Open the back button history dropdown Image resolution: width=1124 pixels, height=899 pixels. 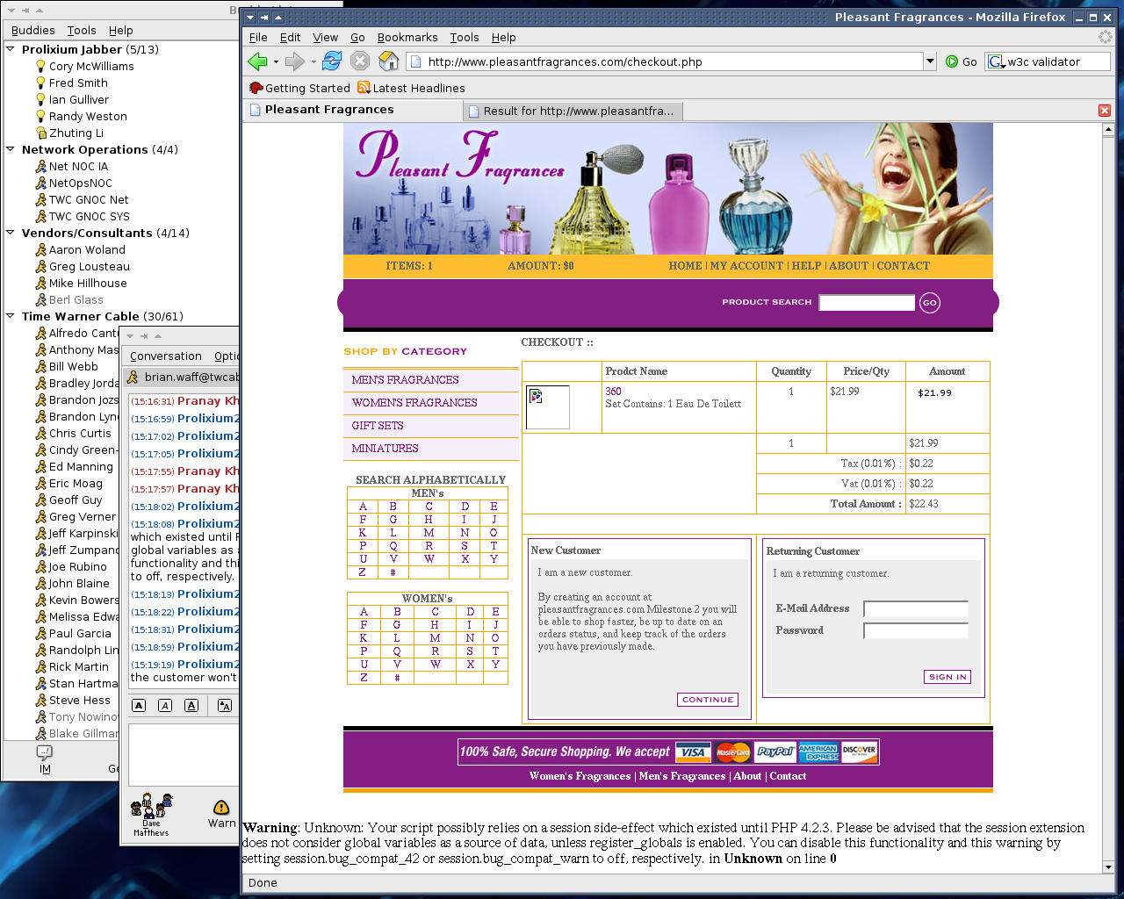tap(276, 62)
